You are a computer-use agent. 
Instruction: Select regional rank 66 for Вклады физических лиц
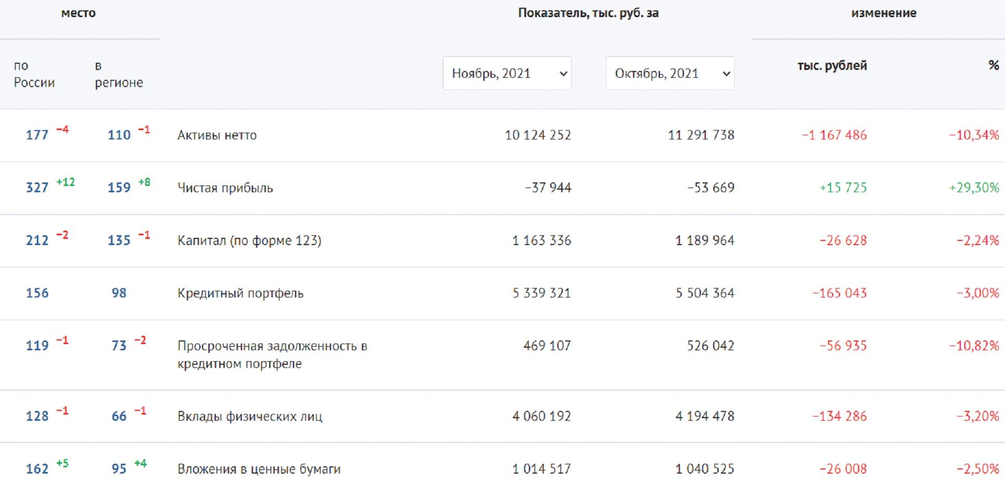[x=119, y=416]
